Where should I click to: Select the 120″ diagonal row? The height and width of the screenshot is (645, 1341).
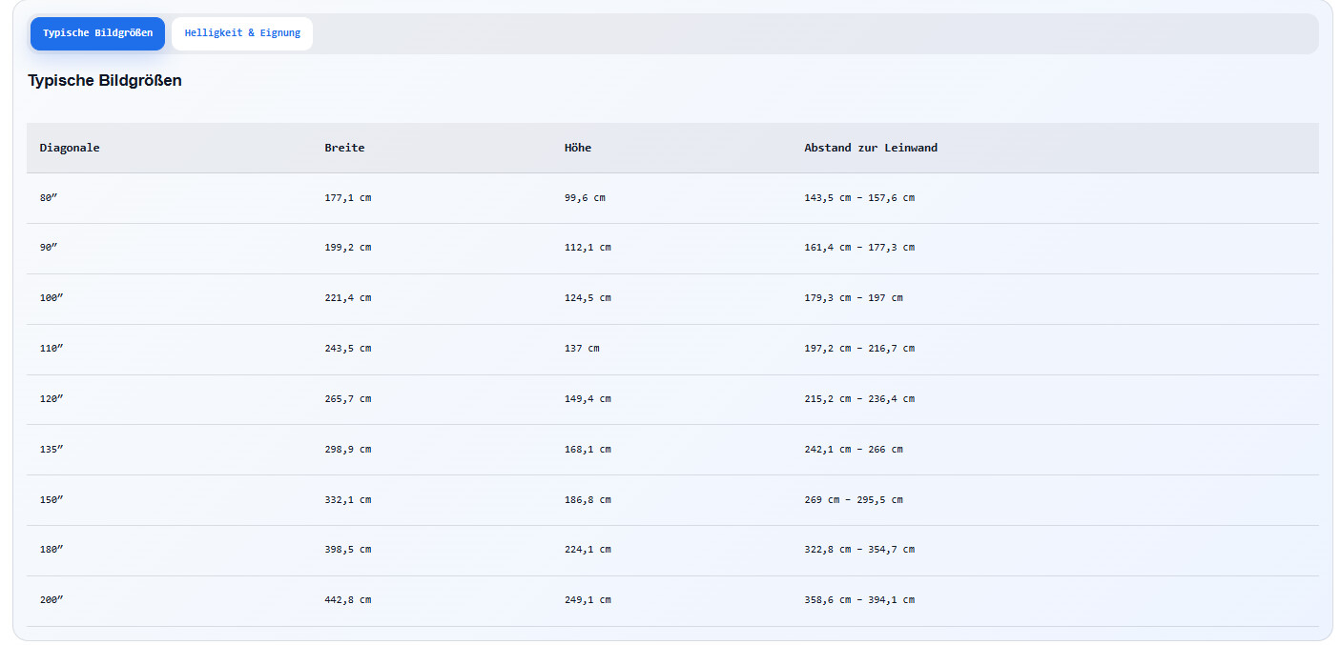coord(672,399)
